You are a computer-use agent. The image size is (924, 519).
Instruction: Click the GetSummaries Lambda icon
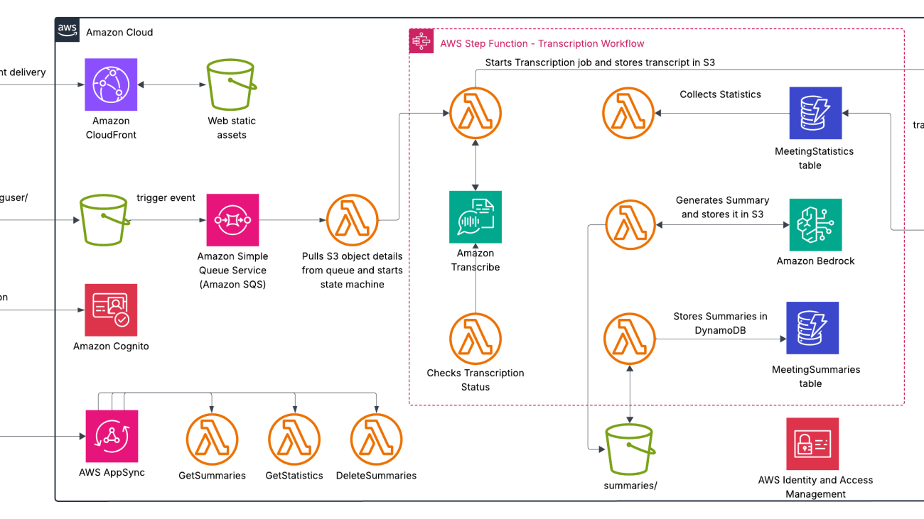212,439
